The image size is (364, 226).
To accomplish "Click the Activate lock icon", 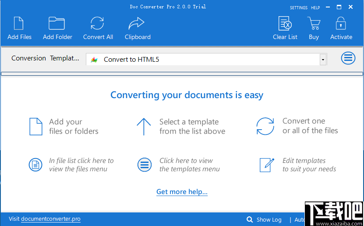I will (341, 23).
